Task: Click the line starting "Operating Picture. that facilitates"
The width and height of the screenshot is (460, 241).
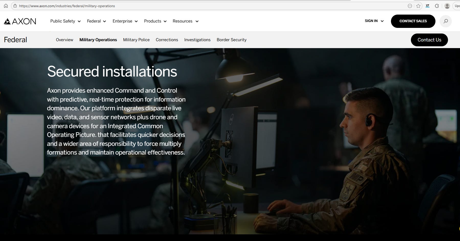Action: [x=116, y=135]
